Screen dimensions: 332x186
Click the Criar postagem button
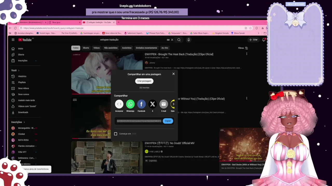(x=144, y=81)
